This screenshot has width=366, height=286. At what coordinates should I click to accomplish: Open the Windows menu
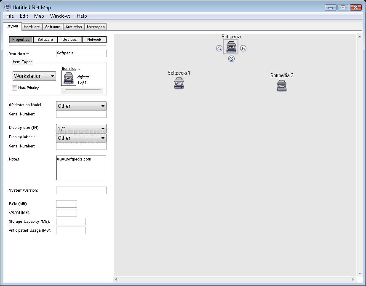pyautogui.click(x=60, y=16)
